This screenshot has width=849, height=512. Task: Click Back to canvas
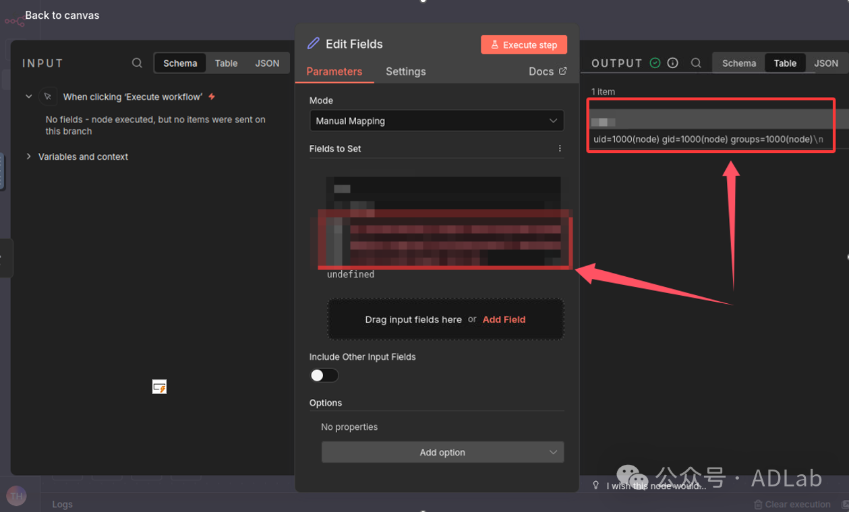tap(62, 15)
